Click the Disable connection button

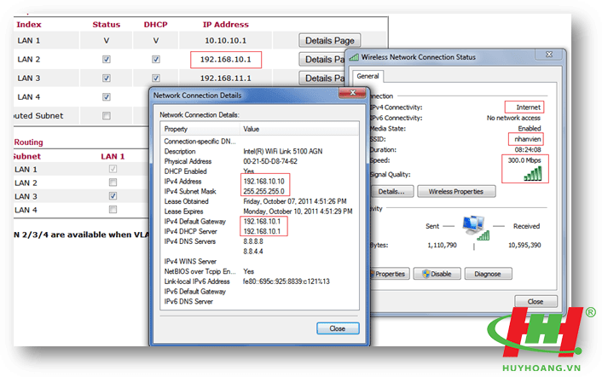[434, 274]
